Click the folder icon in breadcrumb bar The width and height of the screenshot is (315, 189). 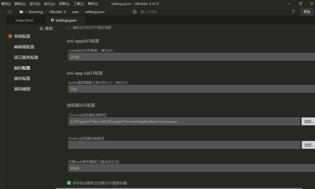click(x=21, y=12)
